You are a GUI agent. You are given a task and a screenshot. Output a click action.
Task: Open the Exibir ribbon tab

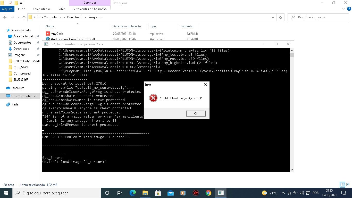point(61,9)
